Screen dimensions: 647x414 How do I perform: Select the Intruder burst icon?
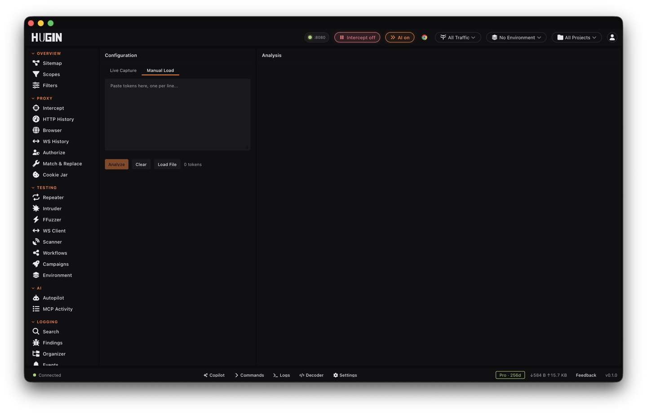[36, 208]
